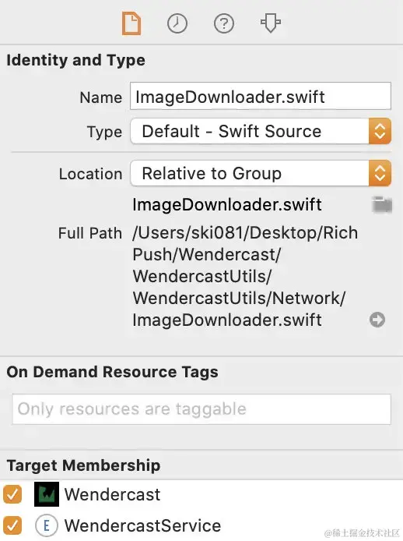The width and height of the screenshot is (403, 541).
Task: Edit the Name field ImageDownloader.swift
Action: tap(261, 96)
